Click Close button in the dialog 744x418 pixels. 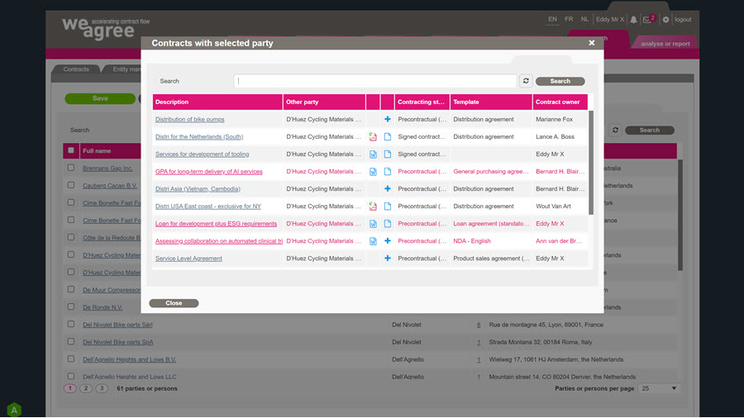[x=174, y=303]
